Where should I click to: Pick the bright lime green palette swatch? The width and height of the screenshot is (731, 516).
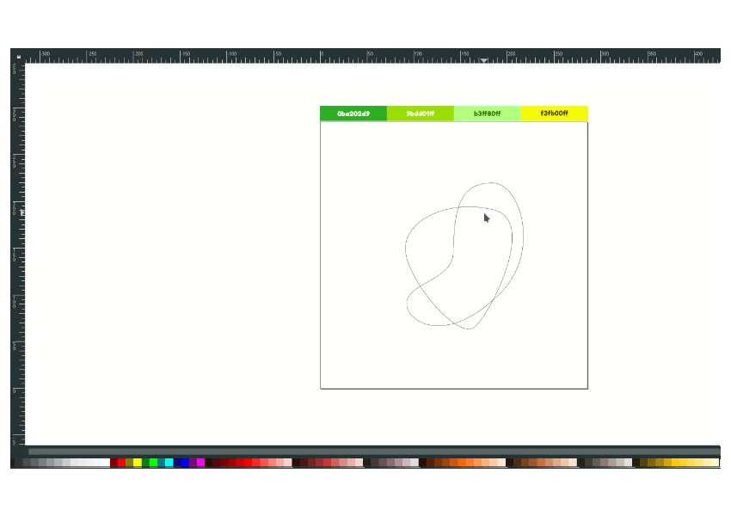tap(153, 463)
